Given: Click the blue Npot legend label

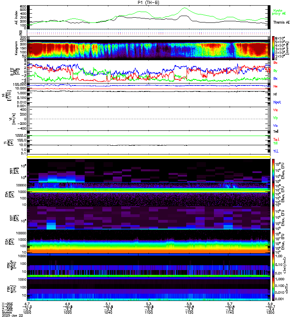Looking at the screenshot, I should (277, 102).
